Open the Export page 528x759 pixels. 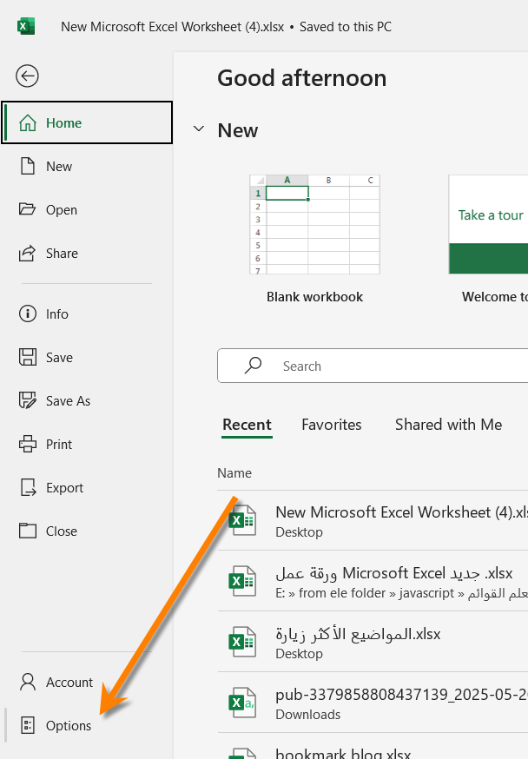(87, 487)
